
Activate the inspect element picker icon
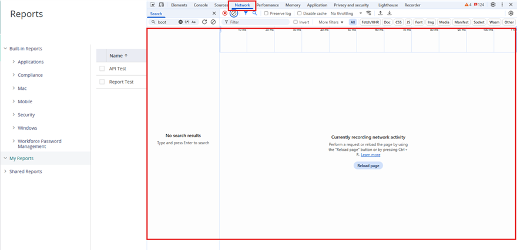click(152, 5)
